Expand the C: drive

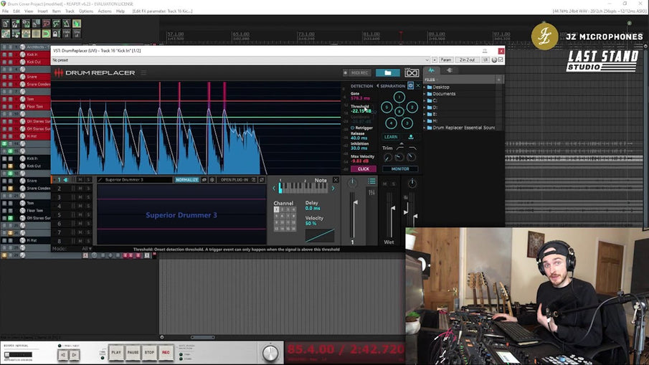tap(425, 100)
